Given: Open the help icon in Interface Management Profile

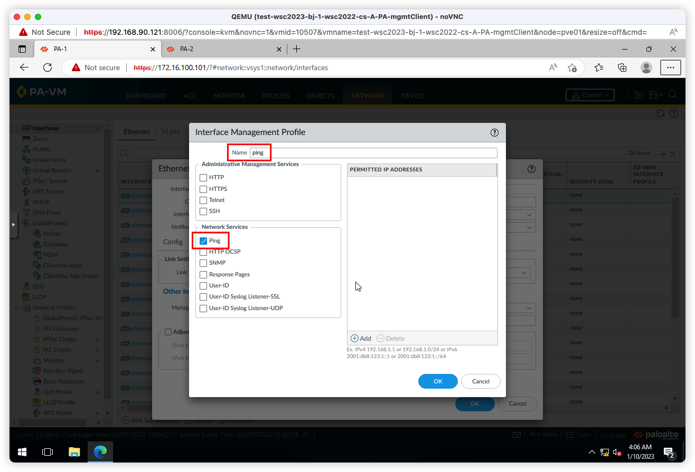Looking at the screenshot, I should pyautogui.click(x=494, y=132).
